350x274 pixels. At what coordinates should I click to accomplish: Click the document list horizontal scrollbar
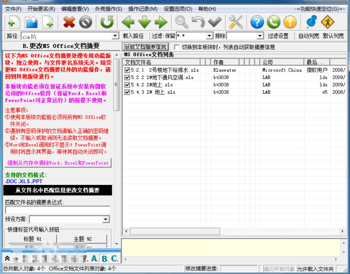pyautogui.click(x=234, y=231)
